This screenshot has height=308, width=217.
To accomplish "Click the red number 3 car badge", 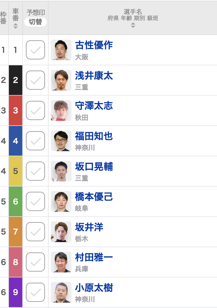I will point(15,111).
